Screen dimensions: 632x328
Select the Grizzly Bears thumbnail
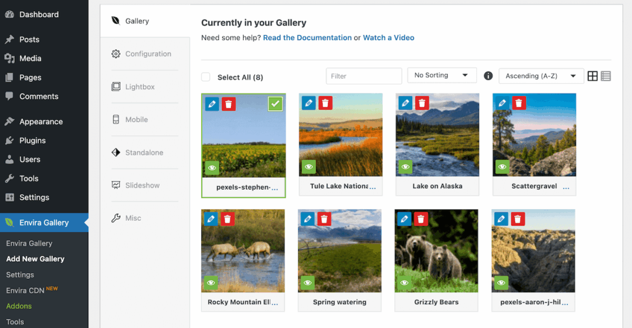[x=436, y=251]
